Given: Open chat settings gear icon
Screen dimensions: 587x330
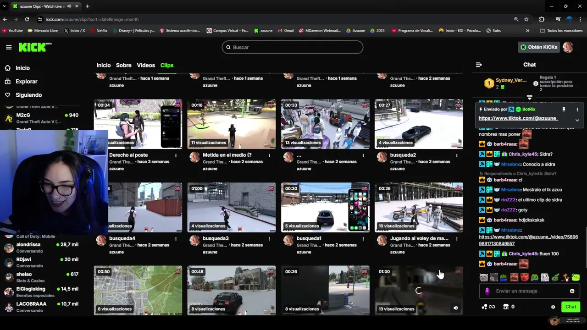Looking at the screenshot, I should (x=553, y=307).
